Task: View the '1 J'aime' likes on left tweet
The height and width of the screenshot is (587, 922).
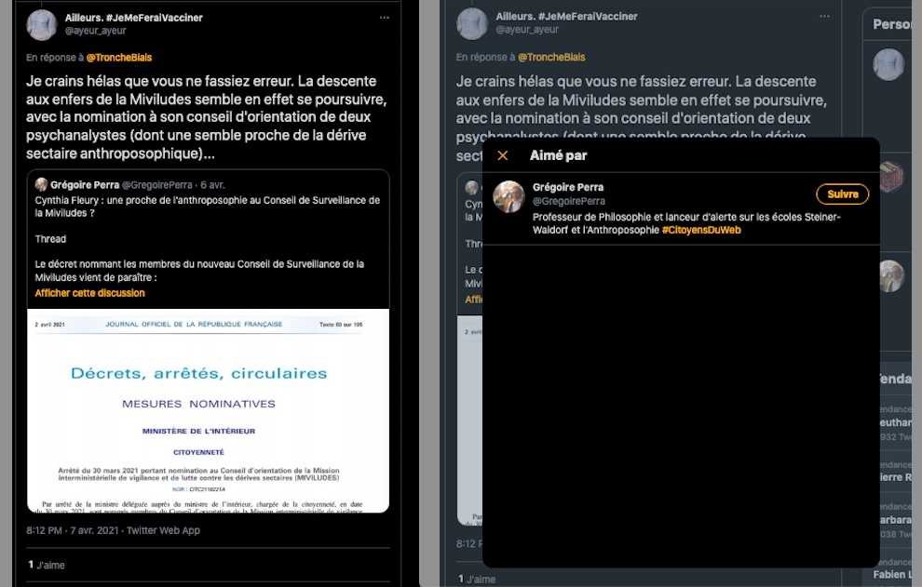Action: coord(47,565)
